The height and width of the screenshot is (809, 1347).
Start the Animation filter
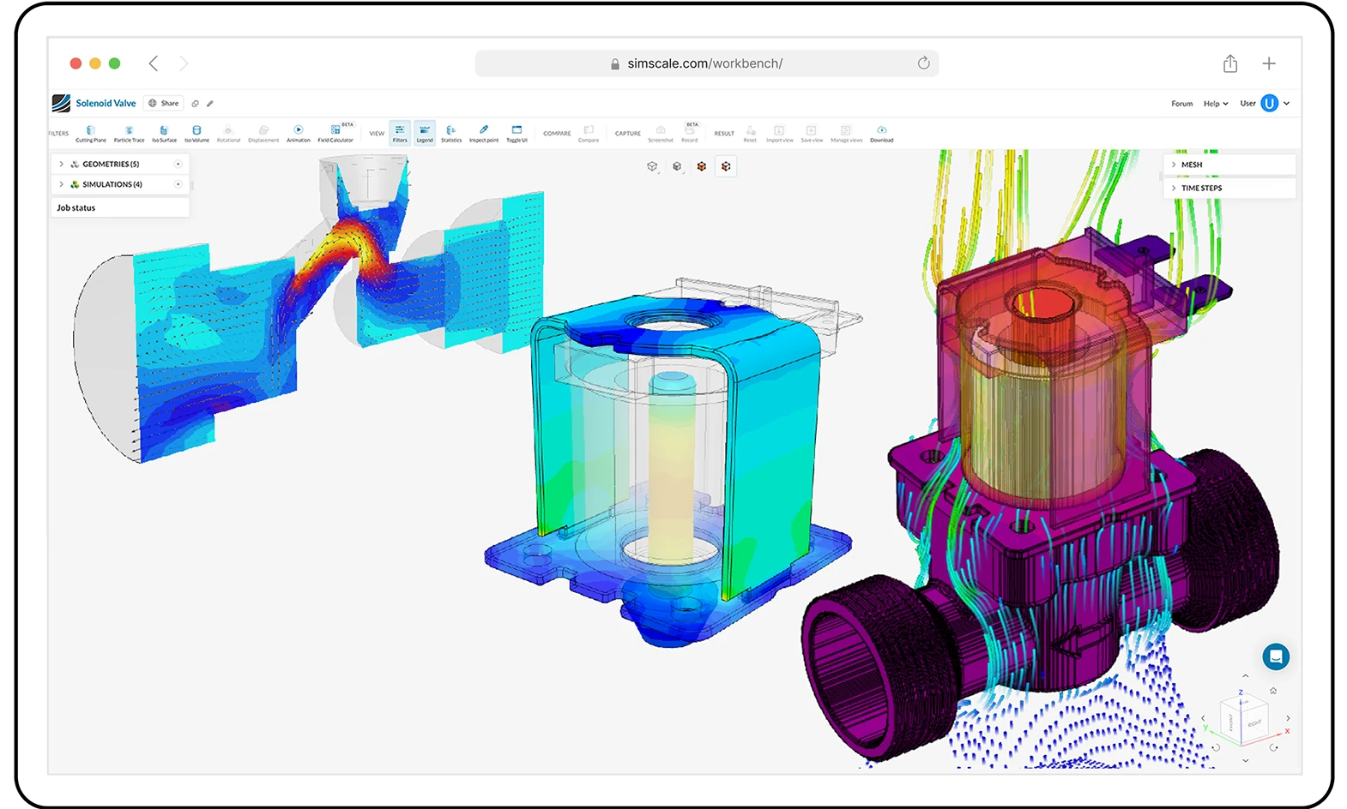pos(298,133)
